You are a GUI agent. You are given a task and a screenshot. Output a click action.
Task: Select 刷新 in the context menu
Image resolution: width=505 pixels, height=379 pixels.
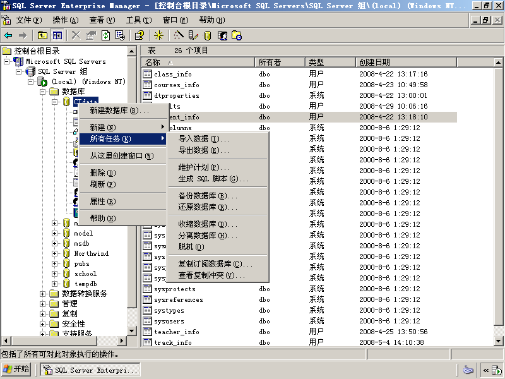pos(122,184)
